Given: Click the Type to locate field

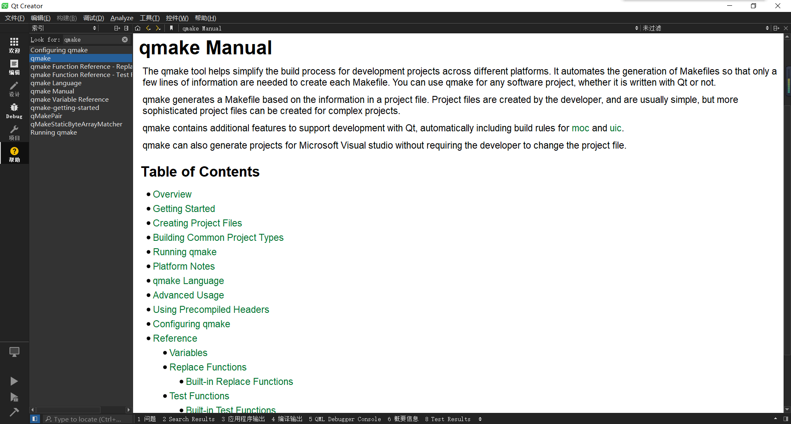Looking at the screenshot, I should click(x=87, y=419).
